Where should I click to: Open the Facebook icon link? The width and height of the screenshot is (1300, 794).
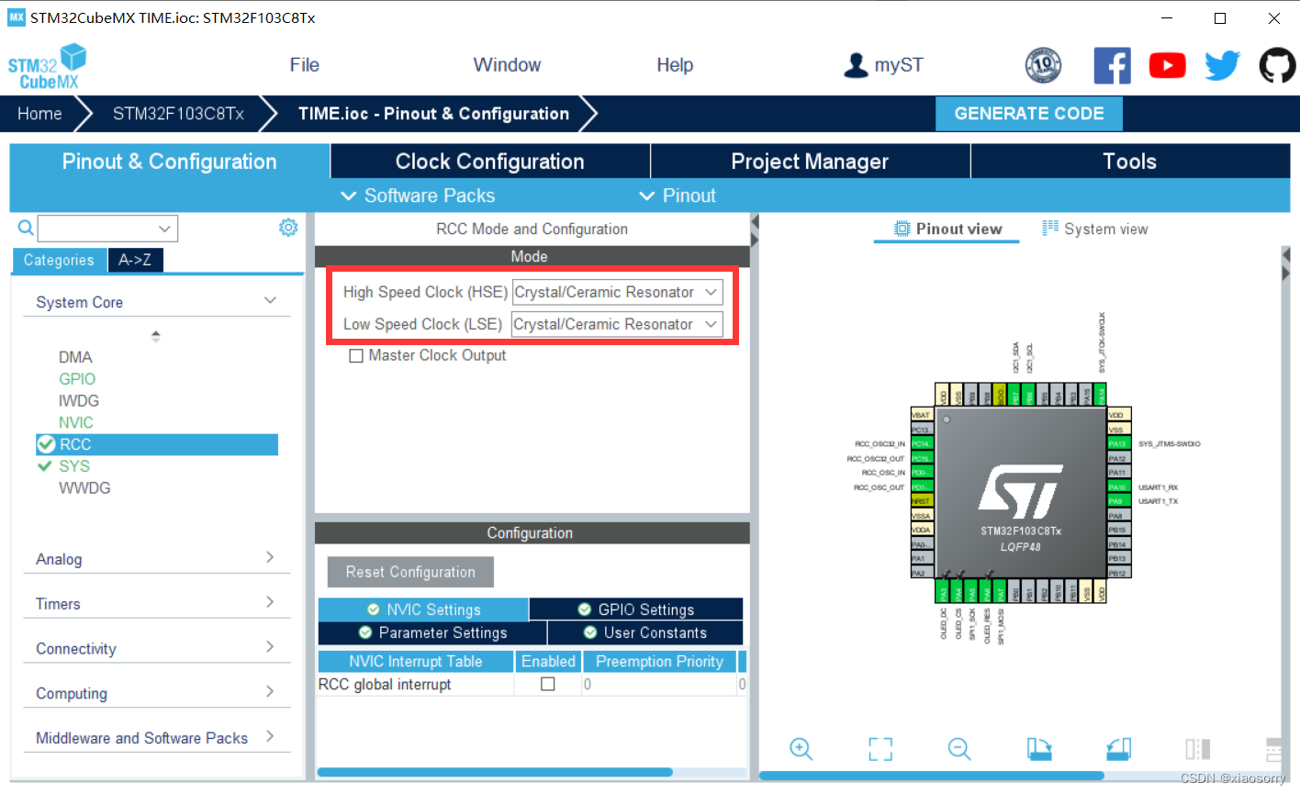(1112, 65)
